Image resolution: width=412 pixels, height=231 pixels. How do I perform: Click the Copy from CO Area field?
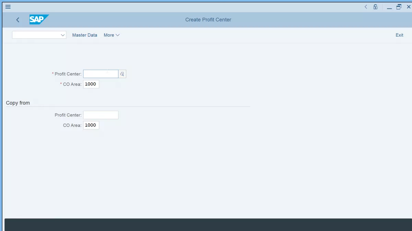(x=91, y=125)
